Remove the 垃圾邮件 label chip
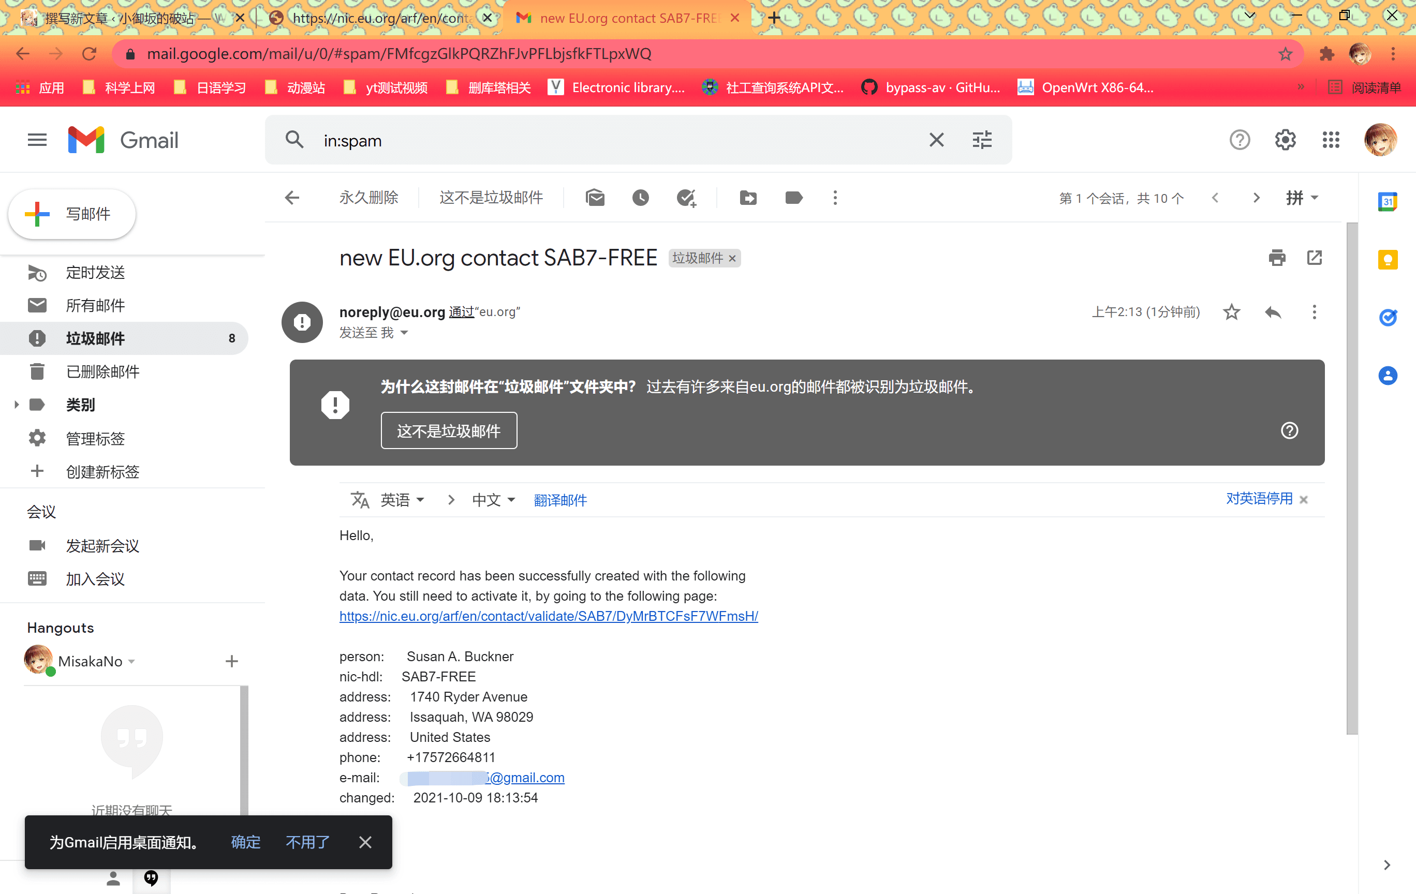 (733, 259)
